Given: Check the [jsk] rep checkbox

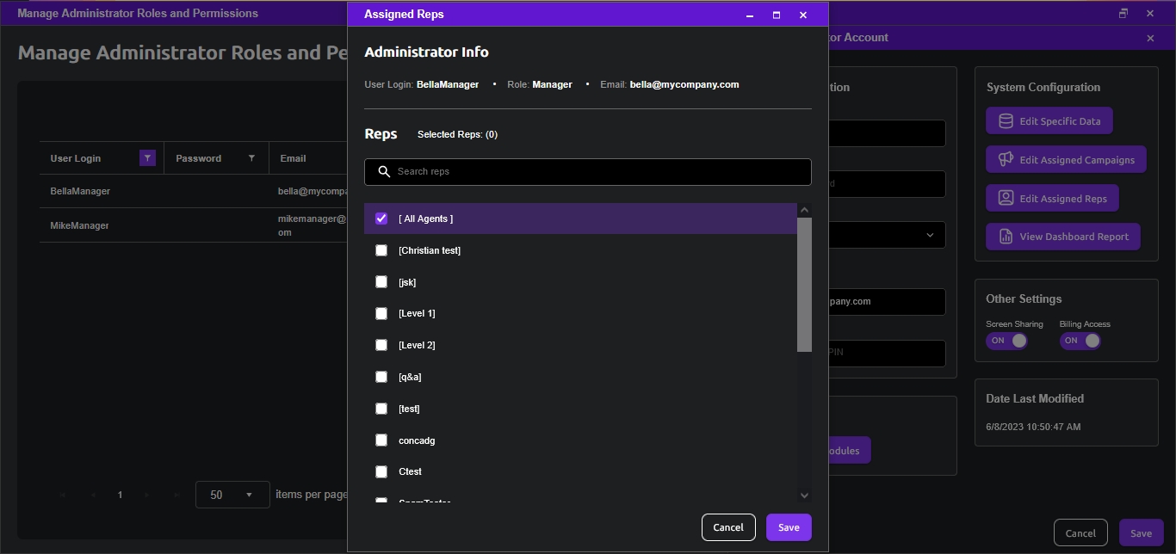Looking at the screenshot, I should tap(381, 282).
